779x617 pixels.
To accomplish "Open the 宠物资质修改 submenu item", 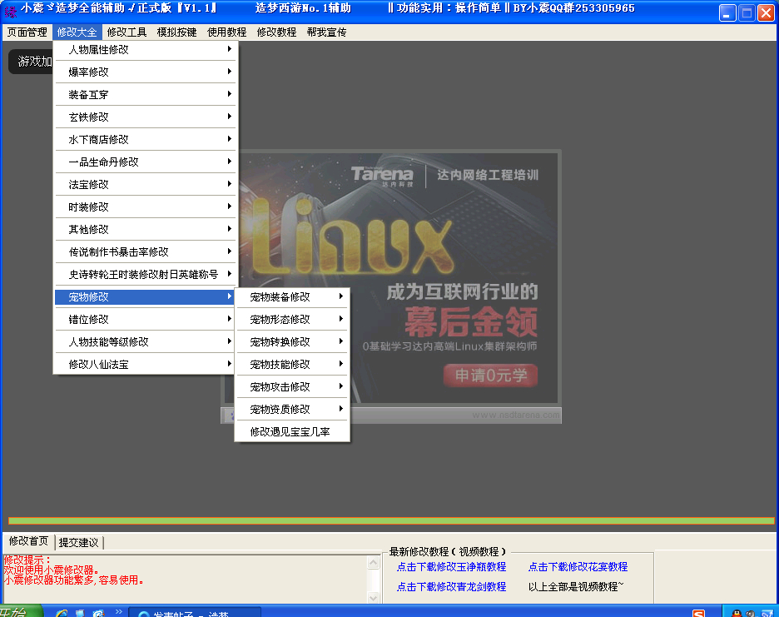I will [292, 409].
